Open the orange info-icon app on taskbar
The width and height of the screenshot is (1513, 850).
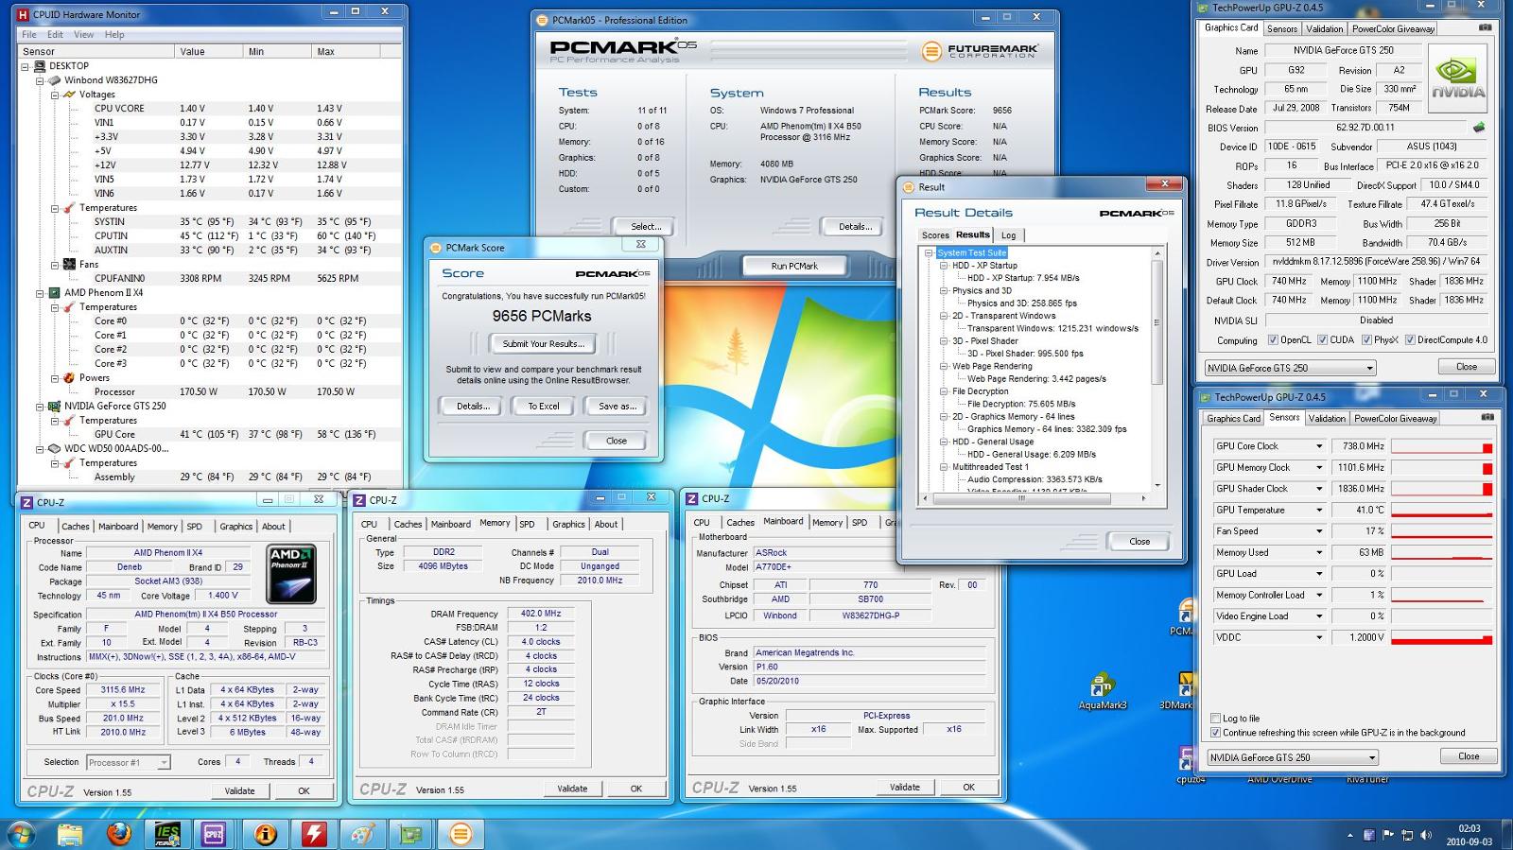tap(266, 834)
